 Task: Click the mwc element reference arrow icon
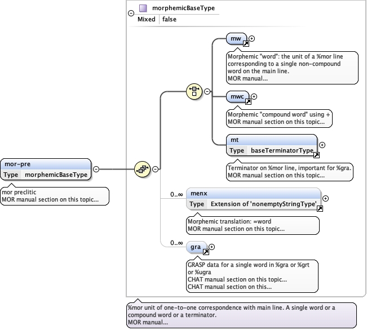[248, 102]
